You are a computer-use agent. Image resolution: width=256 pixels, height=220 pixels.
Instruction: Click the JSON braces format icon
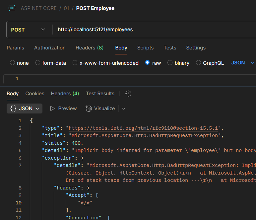[13, 109]
